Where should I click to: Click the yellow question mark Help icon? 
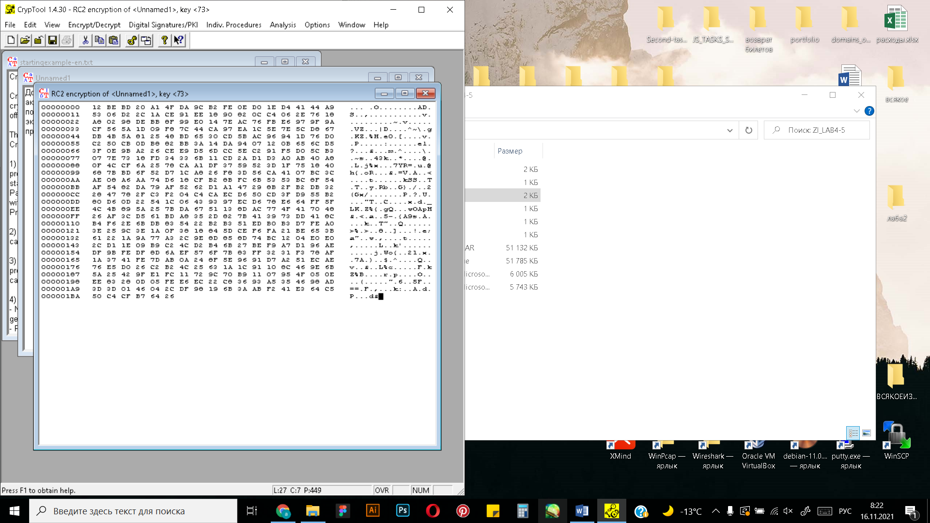tap(165, 40)
